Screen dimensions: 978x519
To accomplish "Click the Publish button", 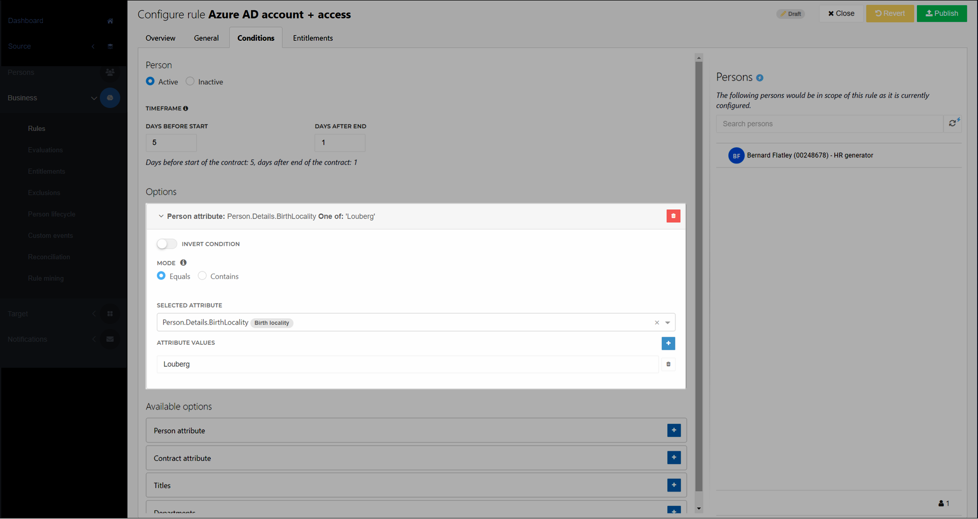I will [x=942, y=13].
